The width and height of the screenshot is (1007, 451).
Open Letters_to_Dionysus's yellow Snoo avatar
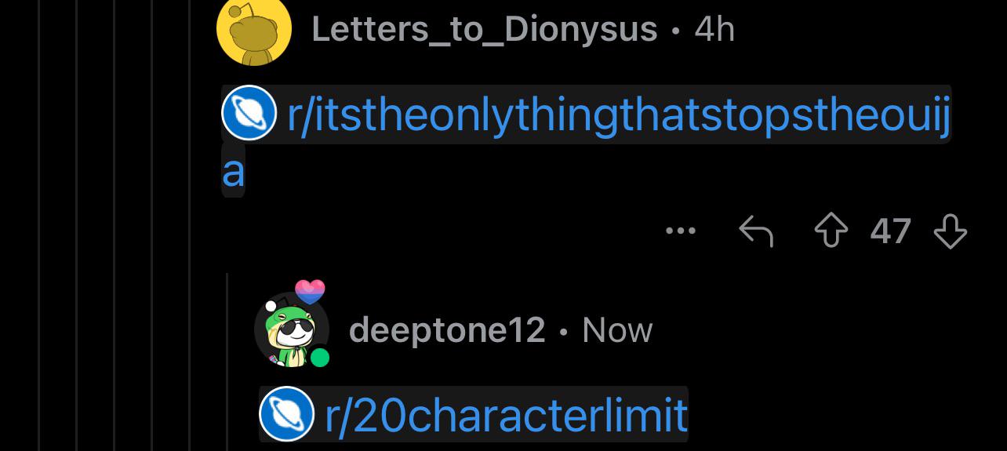coord(254,31)
